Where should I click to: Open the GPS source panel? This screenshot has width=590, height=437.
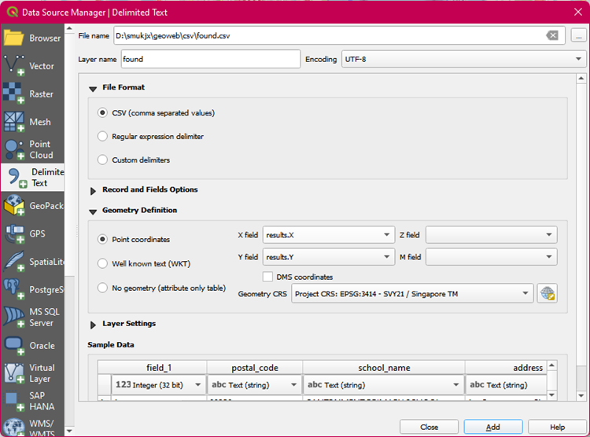14,233
